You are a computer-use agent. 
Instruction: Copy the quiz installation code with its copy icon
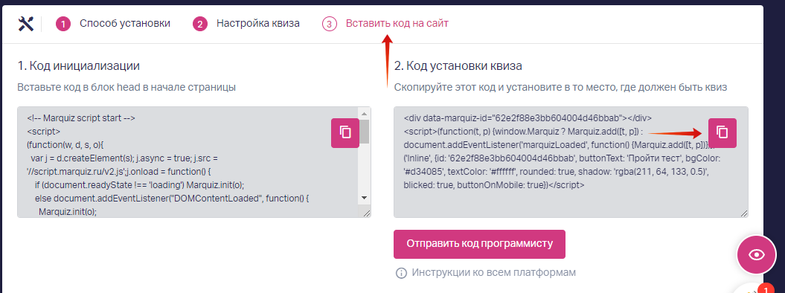click(x=722, y=132)
